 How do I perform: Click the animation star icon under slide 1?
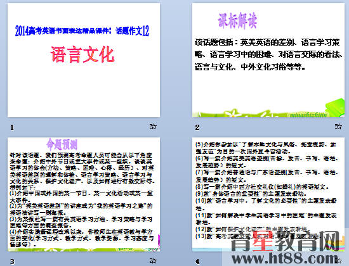[153, 127]
